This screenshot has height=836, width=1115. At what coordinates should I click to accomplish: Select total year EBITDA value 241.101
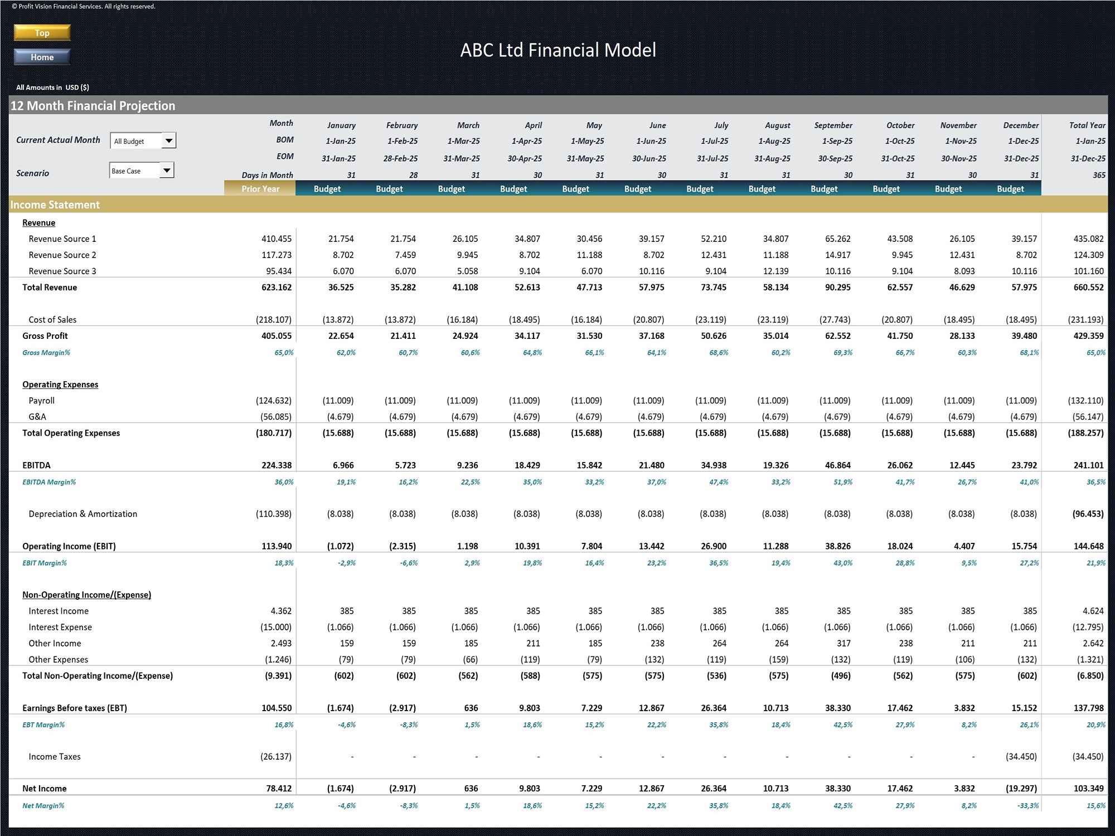(x=1088, y=465)
